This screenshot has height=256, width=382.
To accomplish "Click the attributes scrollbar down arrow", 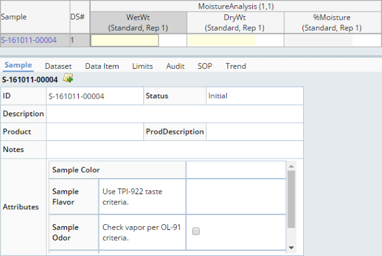I will click(291, 248).
